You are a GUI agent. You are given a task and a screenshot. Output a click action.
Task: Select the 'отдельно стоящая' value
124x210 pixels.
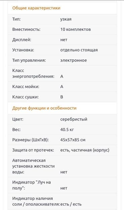[79, 50]
